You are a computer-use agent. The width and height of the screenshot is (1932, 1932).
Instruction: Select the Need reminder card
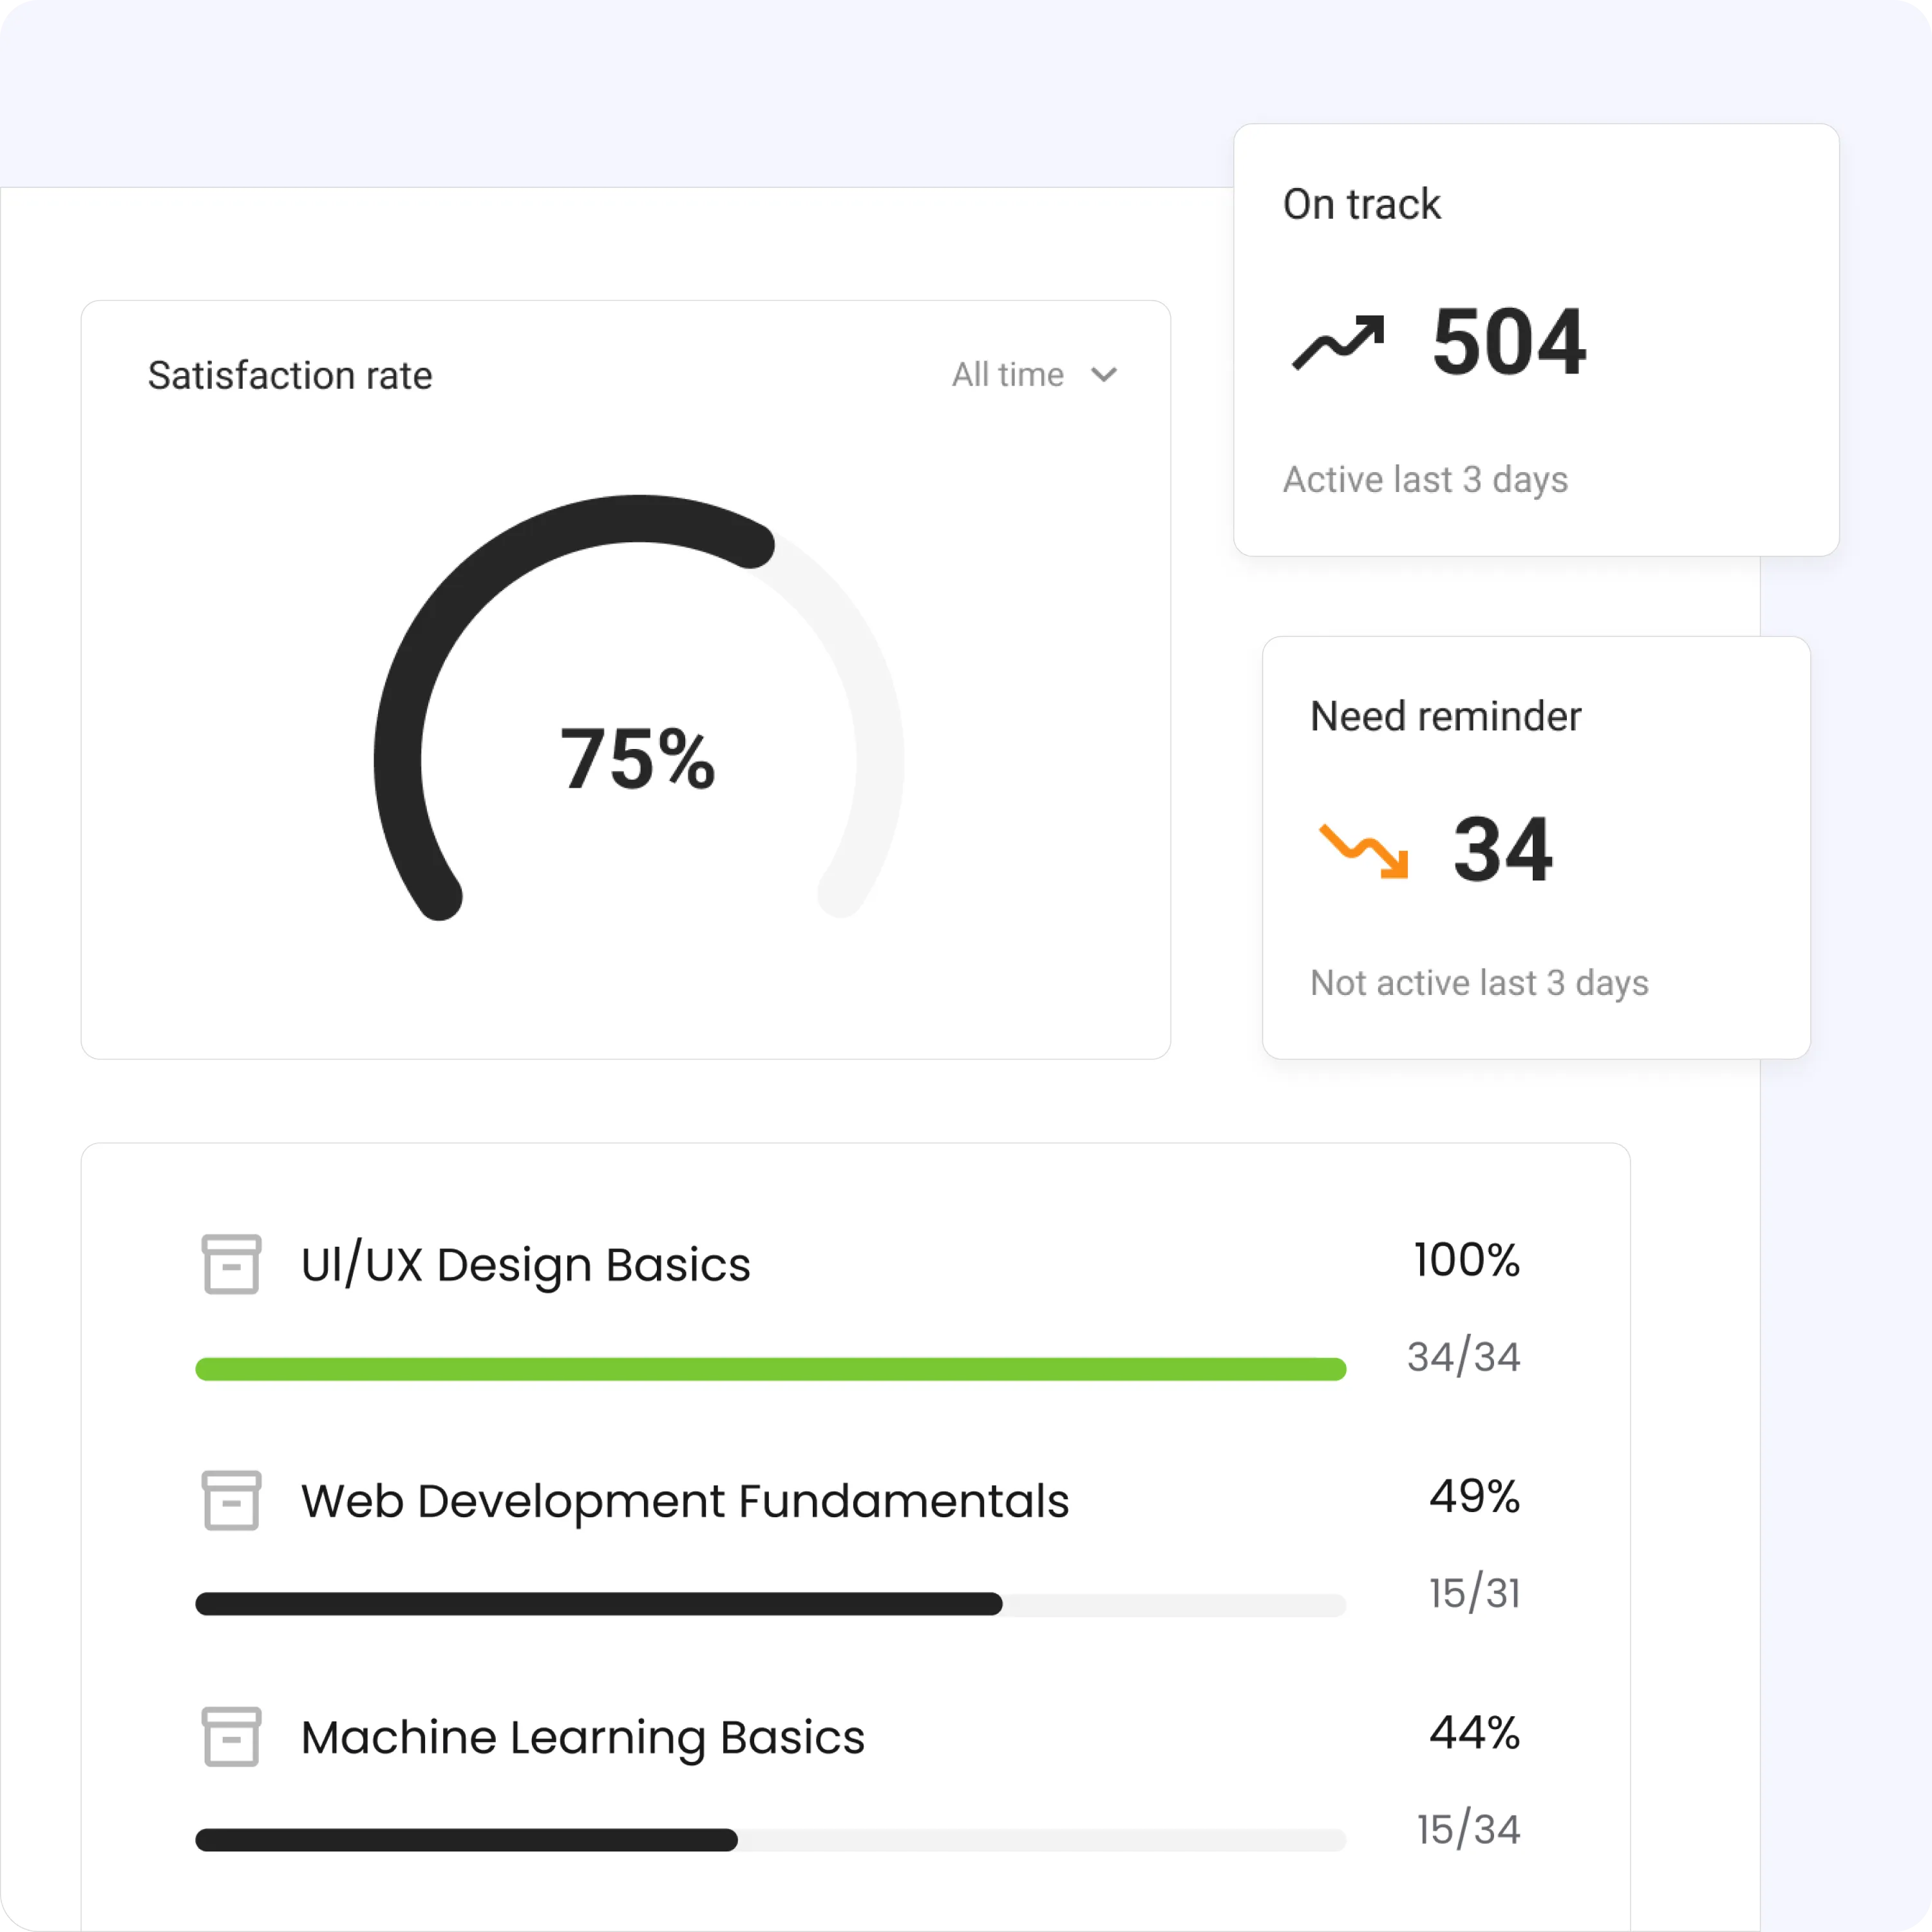1536,848
